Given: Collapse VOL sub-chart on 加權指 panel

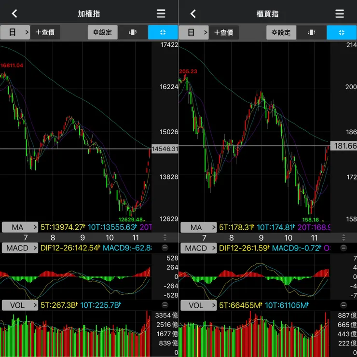Looking at the screenshot, I should (165, 305).
